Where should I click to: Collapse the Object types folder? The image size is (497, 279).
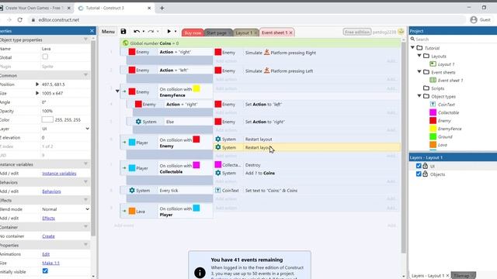[x=419, y=96]
